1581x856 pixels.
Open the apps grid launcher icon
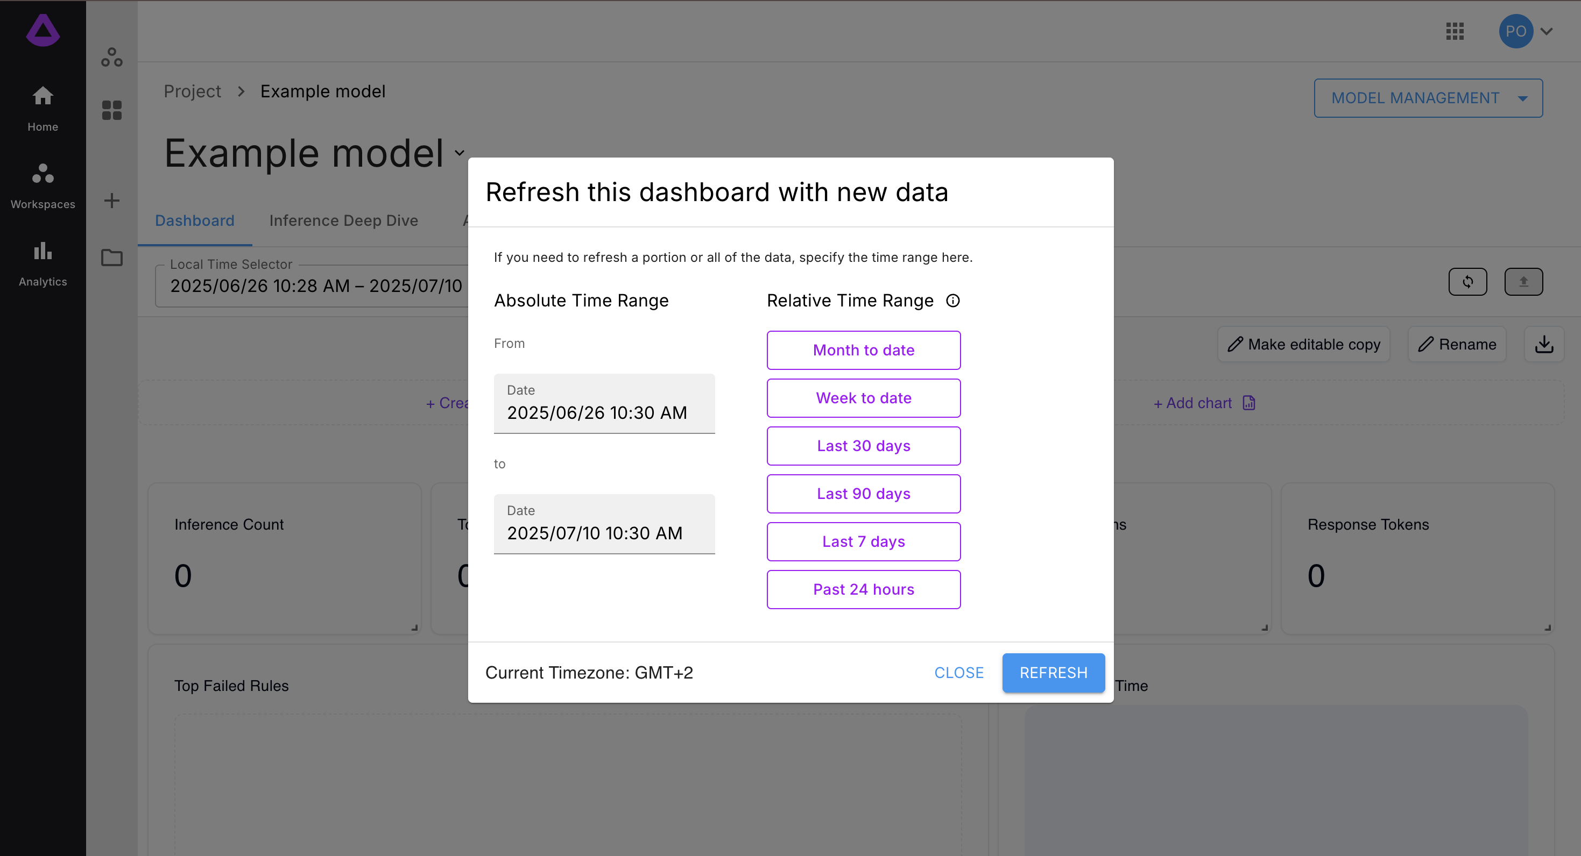(1455, 31)
